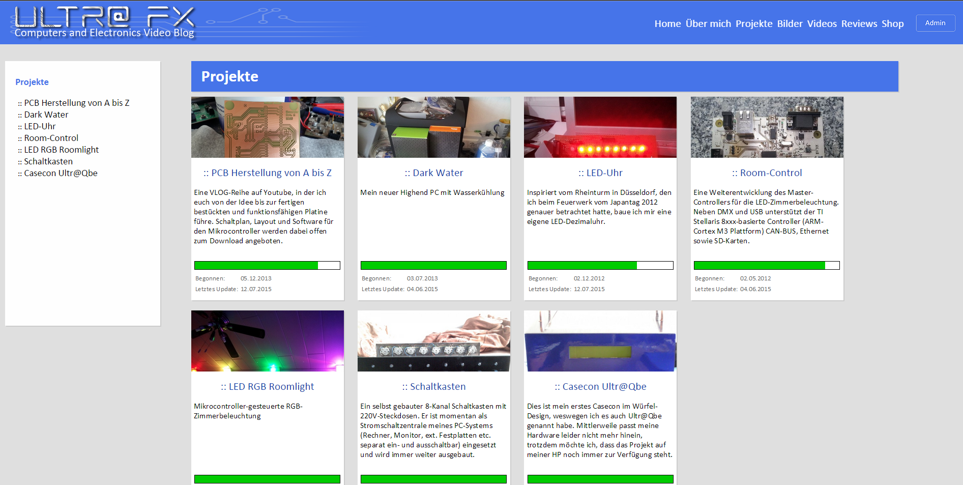Click the Room-Control progress bar
The height and width of the screenshot is (485, 963).
[x=767, y=265]
